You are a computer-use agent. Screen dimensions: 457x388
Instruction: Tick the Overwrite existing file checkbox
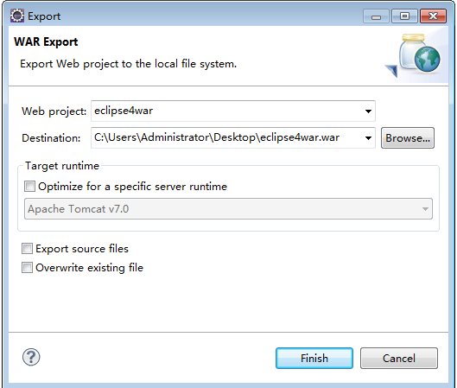27,267
